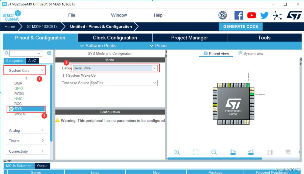Click the peripheral search input field

point(23,53)
